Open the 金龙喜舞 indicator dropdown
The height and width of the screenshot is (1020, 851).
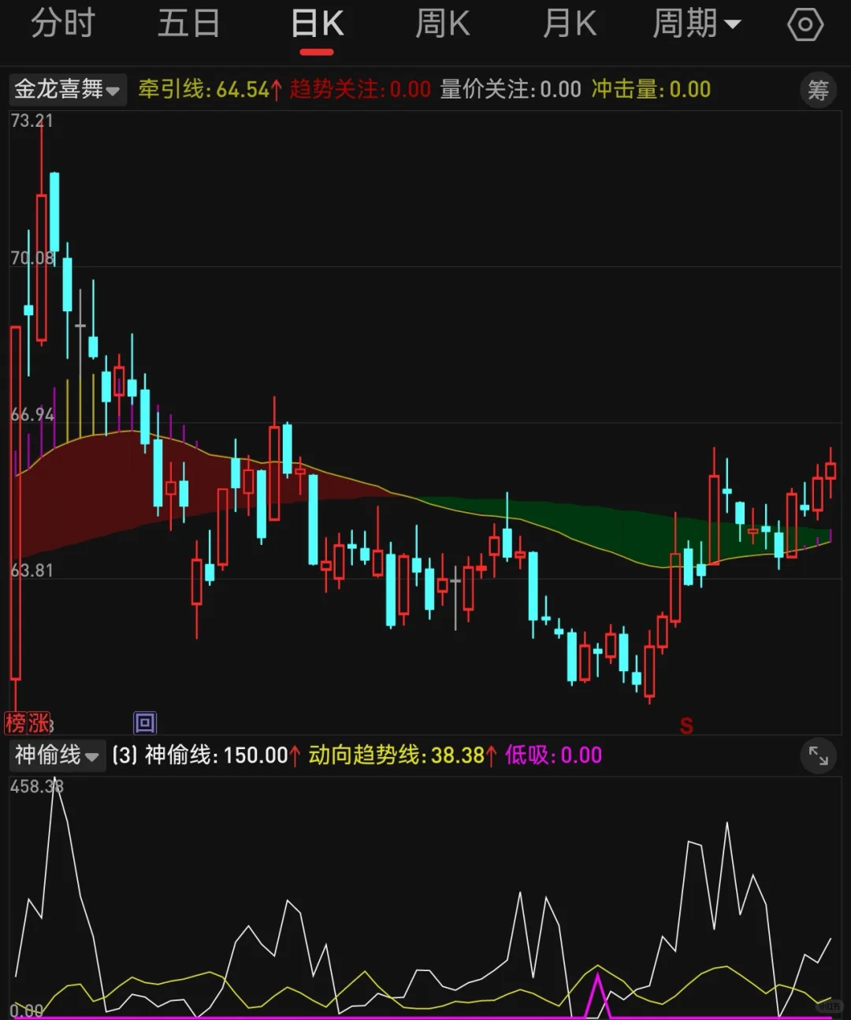tap(67, 89)
